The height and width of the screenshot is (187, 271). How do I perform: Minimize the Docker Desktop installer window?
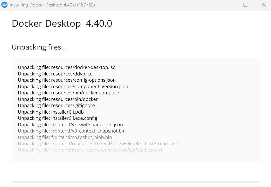(x=228, y=5)
